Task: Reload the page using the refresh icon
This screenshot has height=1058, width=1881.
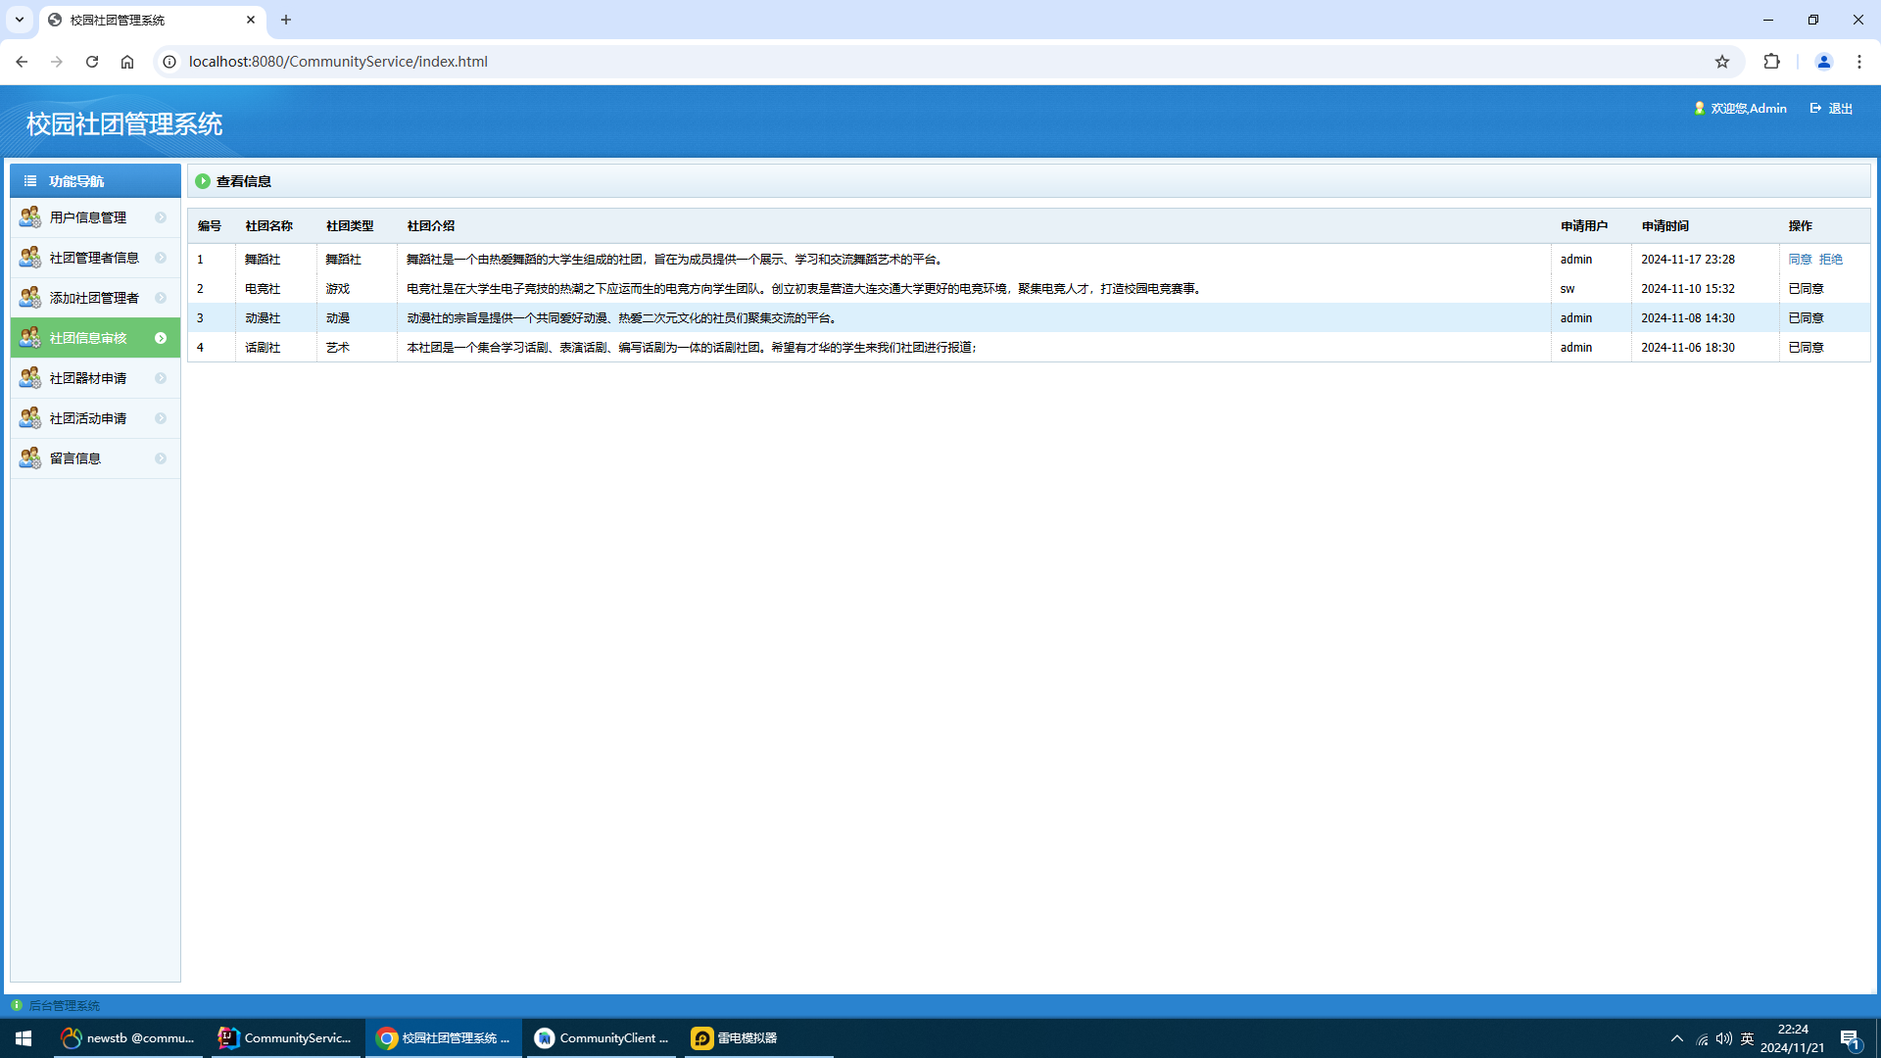Action: 92,62
